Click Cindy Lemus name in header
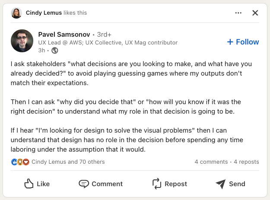This screenshot has width=270, height=200. click(44, 13)
